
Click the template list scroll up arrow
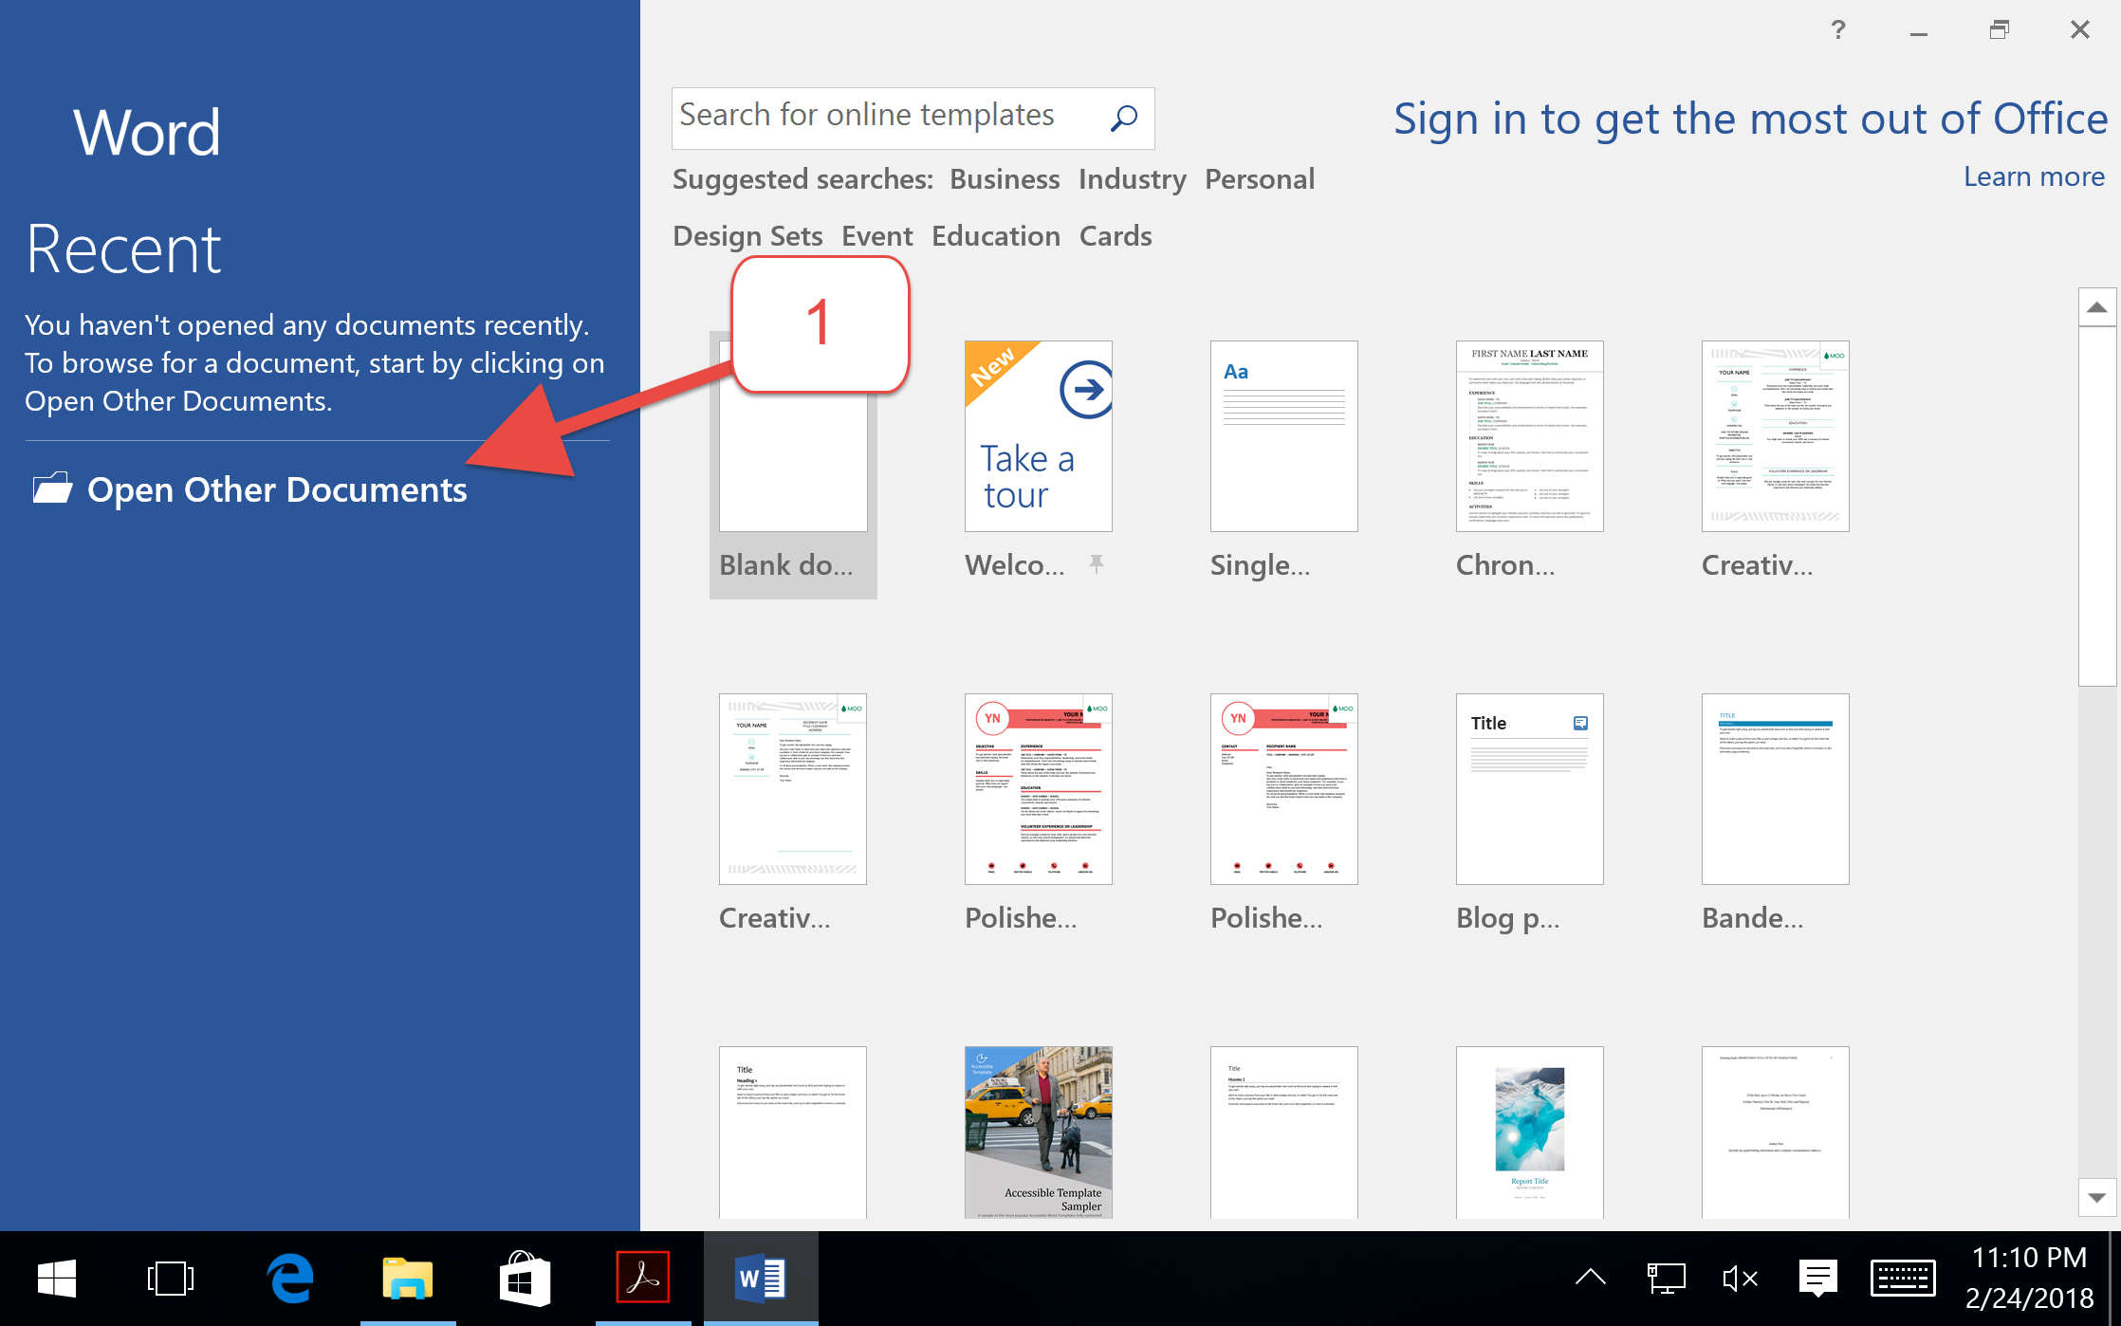tap(2097, 307)
